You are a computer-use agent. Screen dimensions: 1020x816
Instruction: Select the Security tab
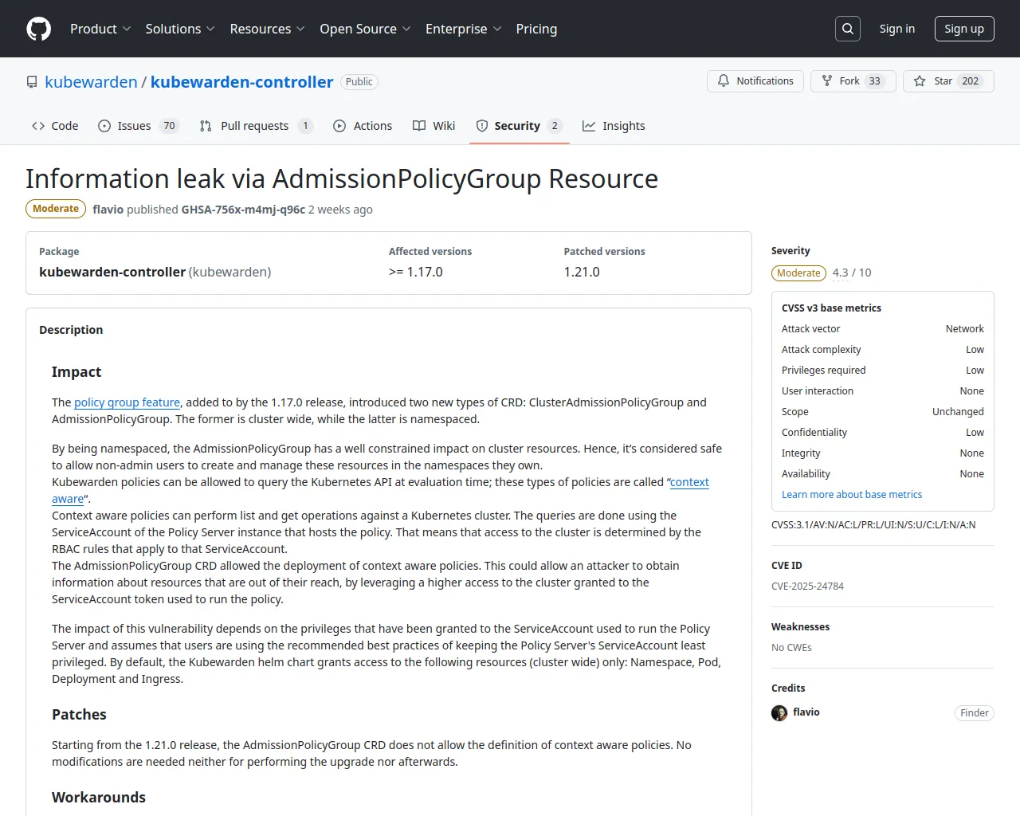point(520,126)
